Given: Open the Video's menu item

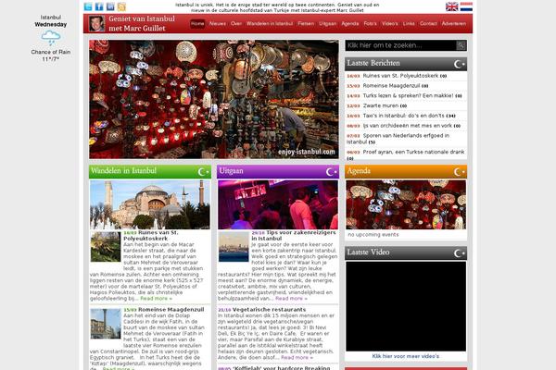Looking at the screenshot, I should coord(390,24).
